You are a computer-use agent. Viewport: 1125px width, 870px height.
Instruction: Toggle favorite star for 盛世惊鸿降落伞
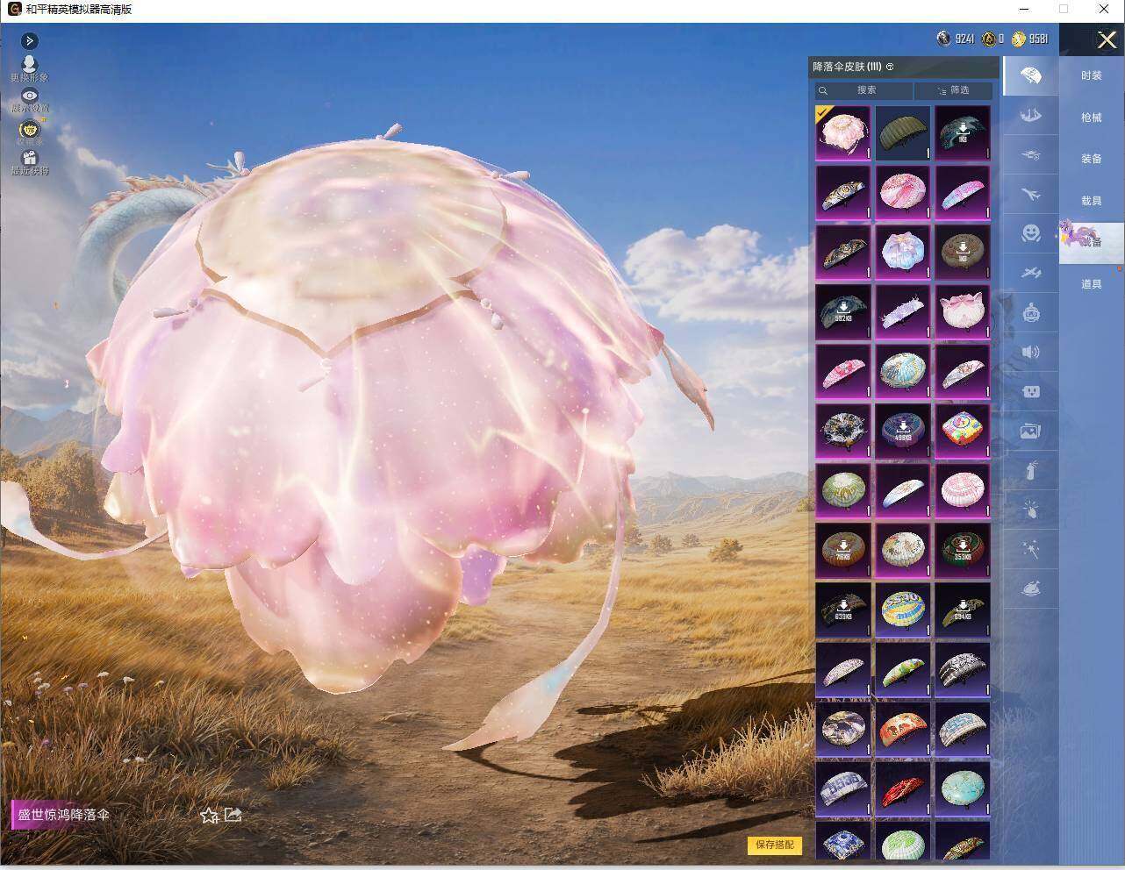(x=209, y=816)
